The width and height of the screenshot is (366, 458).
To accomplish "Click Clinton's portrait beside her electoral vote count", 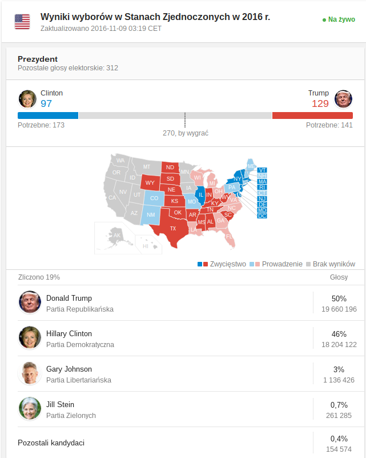I will coord(27,99).
